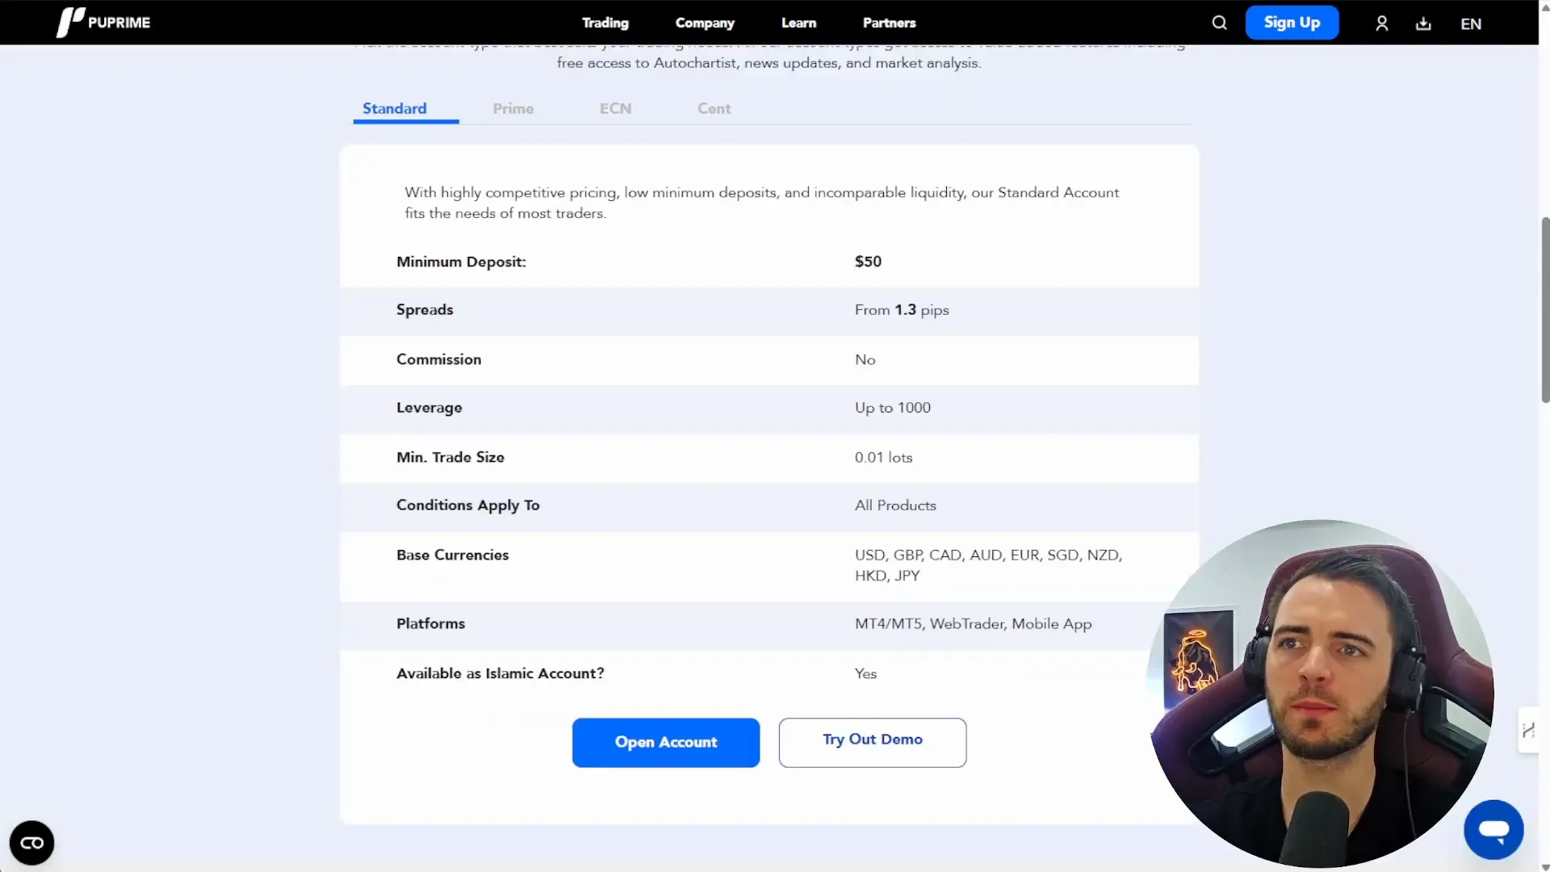Viewport: 1550px width, 872px height.
Task: Click the $50 minimum deposit value
Action: coord(868,262)
